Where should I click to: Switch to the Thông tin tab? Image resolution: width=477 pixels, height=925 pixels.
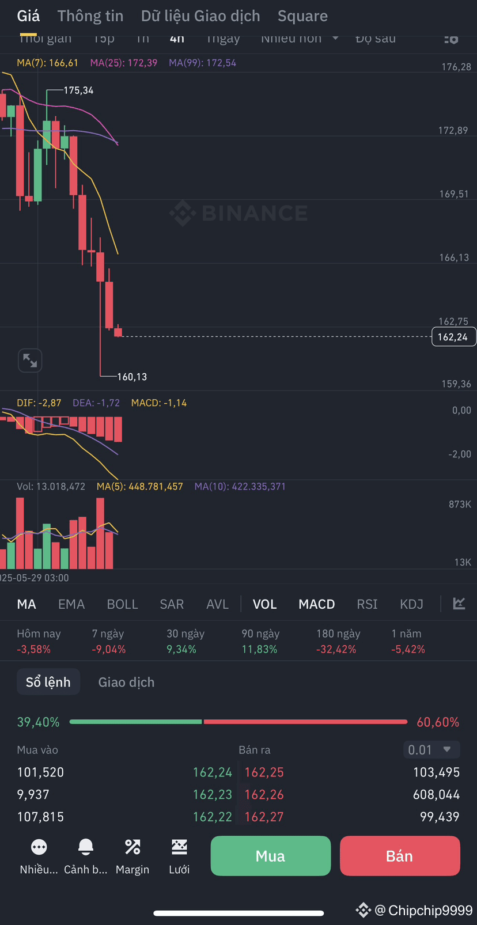tap(90, 16)
